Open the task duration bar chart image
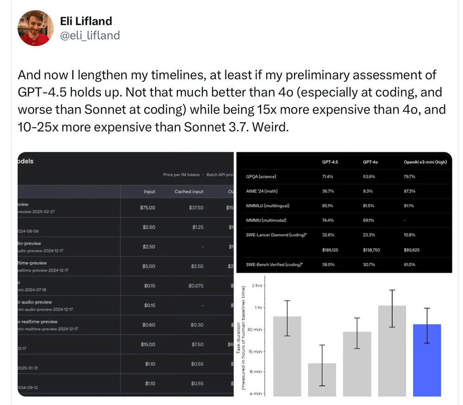Screen dimensions: 463x405 (344, 336)
